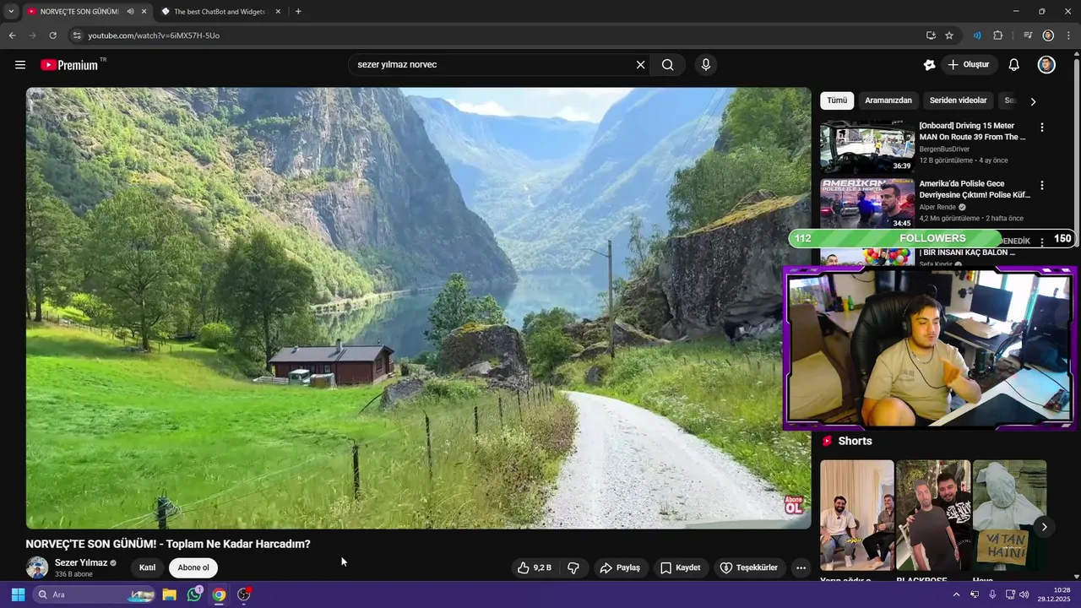
Task: Click the taskbar Ara search box
Action: pos(94,594)
